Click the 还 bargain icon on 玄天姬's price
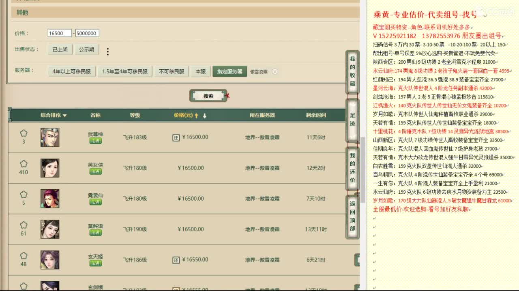 pos(176,260)
